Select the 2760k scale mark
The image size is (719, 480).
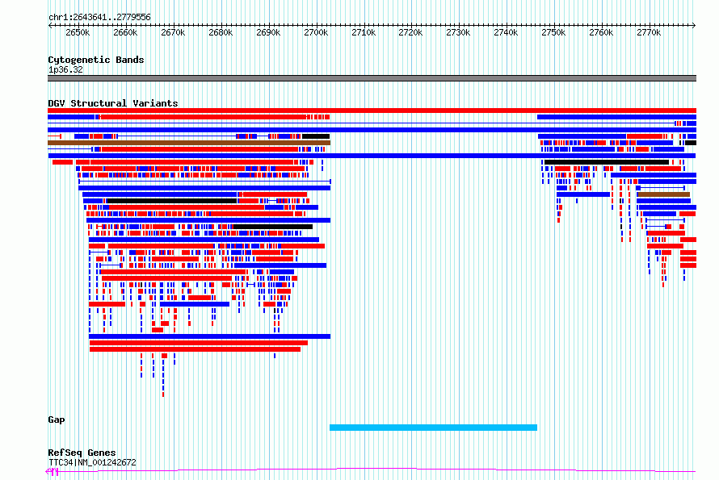[x=601, y=33]
